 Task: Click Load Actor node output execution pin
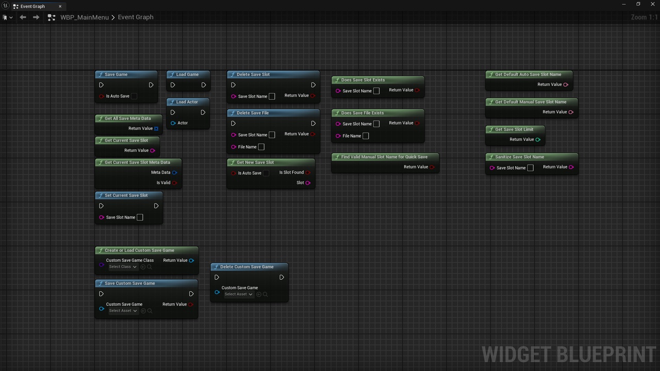point(203,112)
